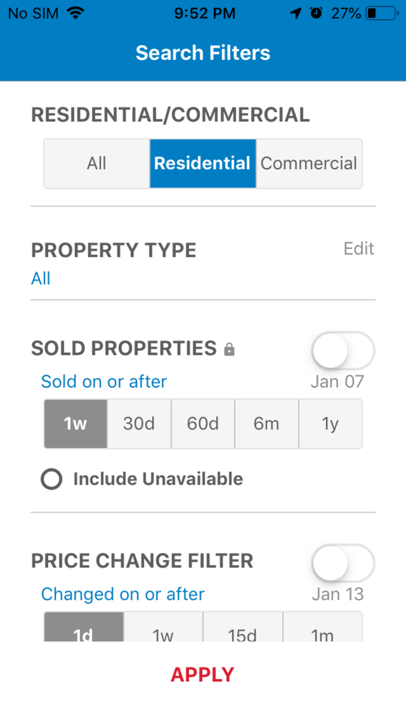The height and width of the screenshot is (723, 406).
Task: Edit the Property Type selection
Action: tap(358, 248)
